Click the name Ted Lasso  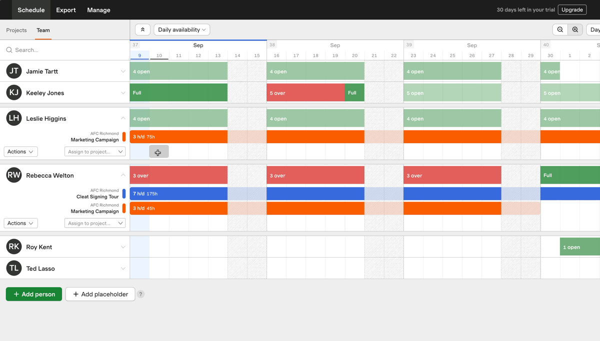pos(40,269)
